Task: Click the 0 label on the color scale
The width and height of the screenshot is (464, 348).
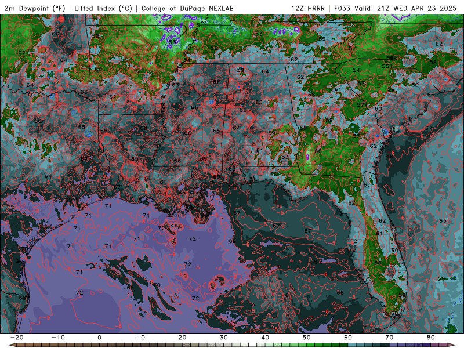Action: point(99,338)
